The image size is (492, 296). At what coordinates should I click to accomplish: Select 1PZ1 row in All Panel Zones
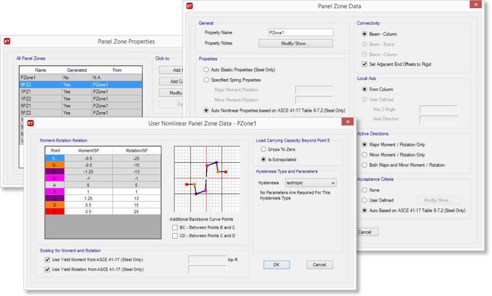(x=80, y=92)
